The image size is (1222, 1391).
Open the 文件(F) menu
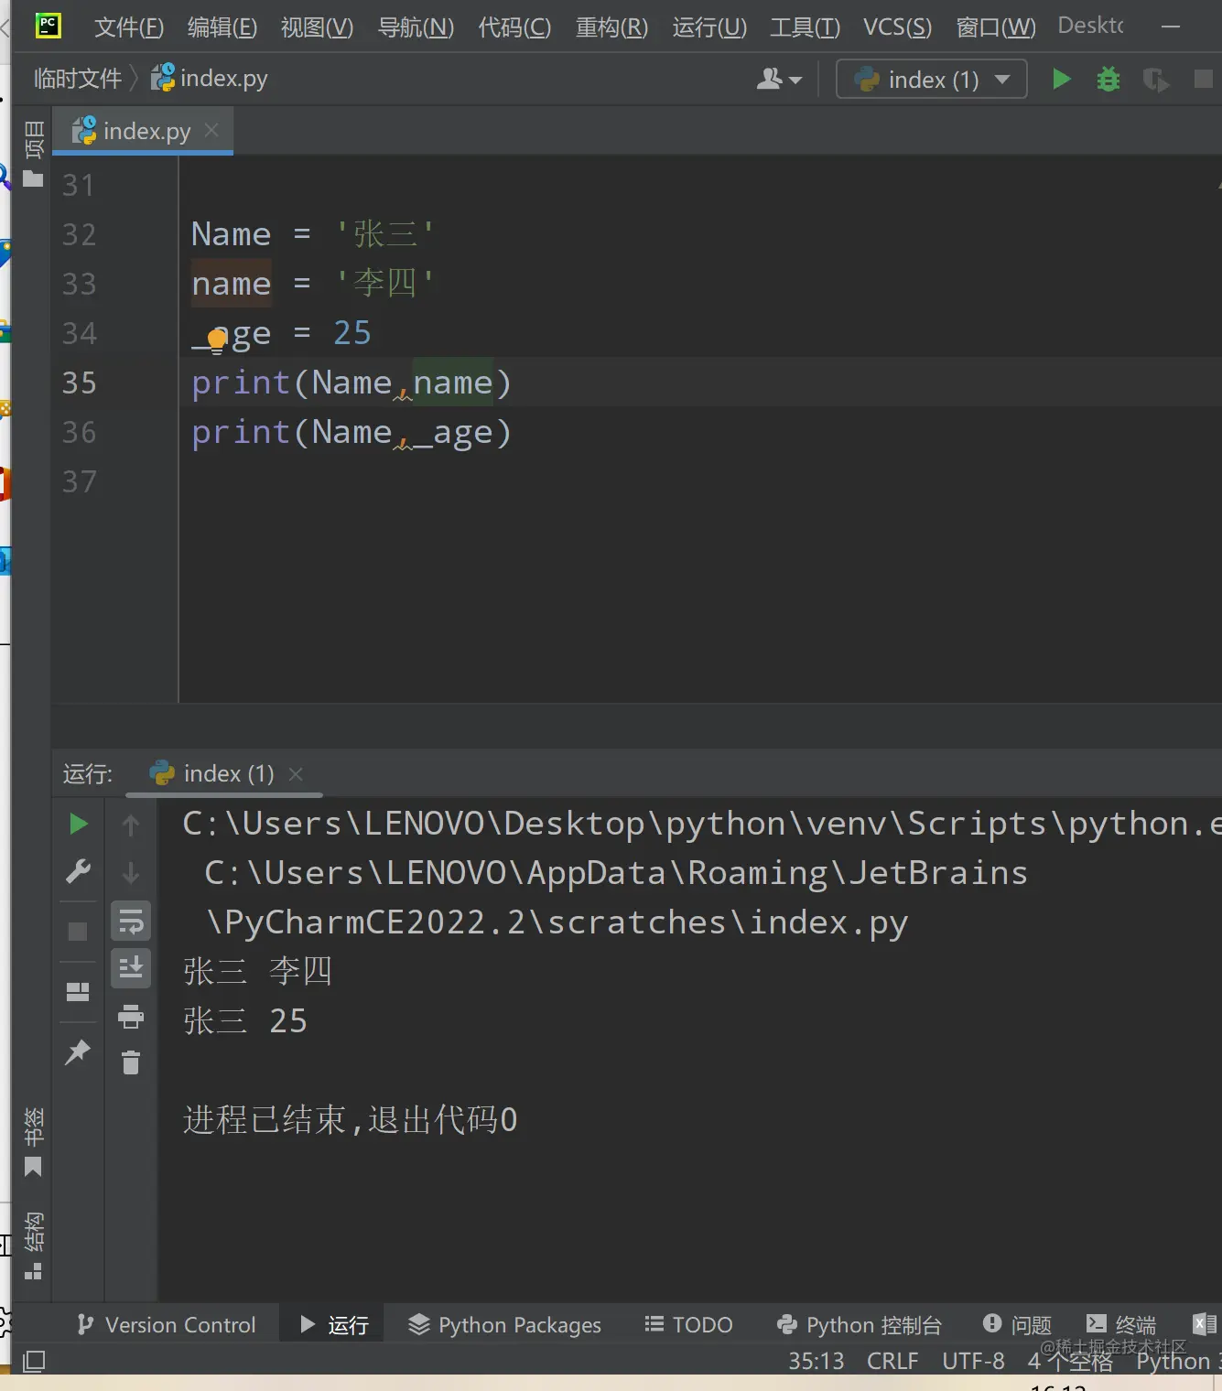[128, 27]
